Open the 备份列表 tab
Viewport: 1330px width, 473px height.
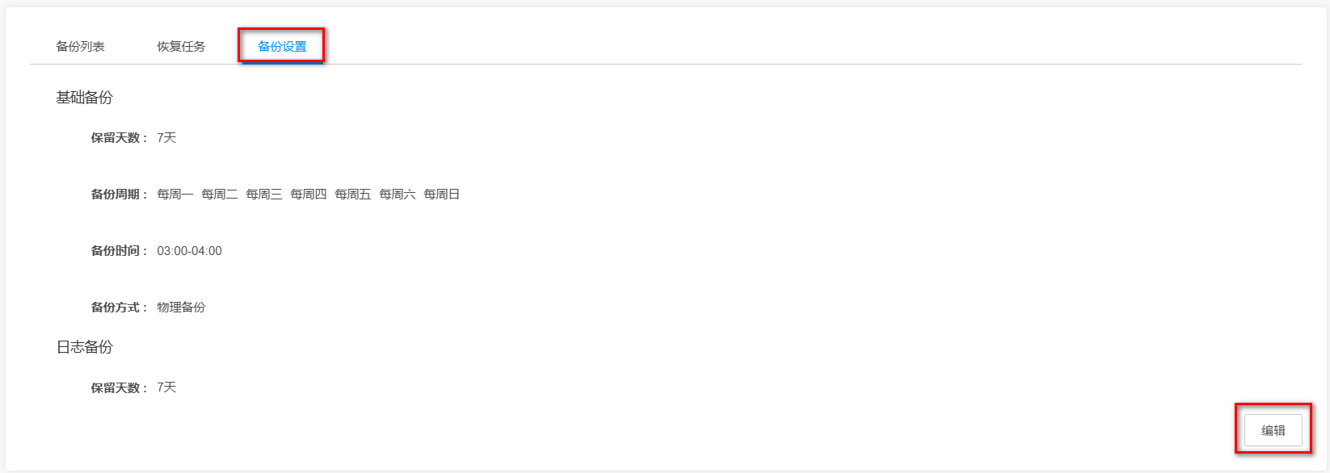point(80,47)
